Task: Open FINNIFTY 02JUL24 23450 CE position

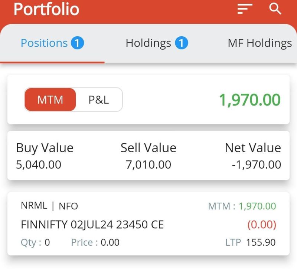Action: 92,225
